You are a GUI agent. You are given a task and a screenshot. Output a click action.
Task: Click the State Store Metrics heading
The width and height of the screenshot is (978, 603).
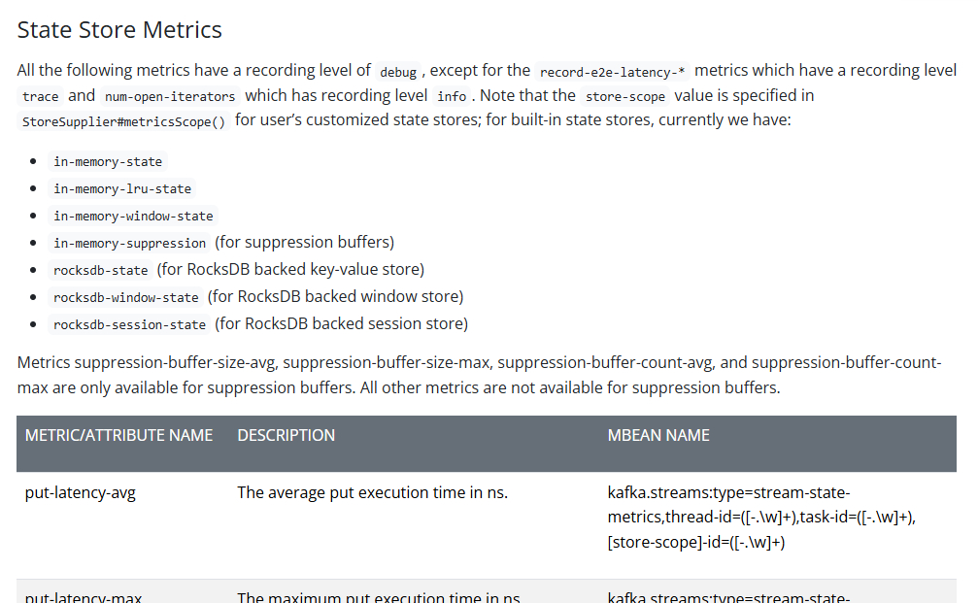119,30
